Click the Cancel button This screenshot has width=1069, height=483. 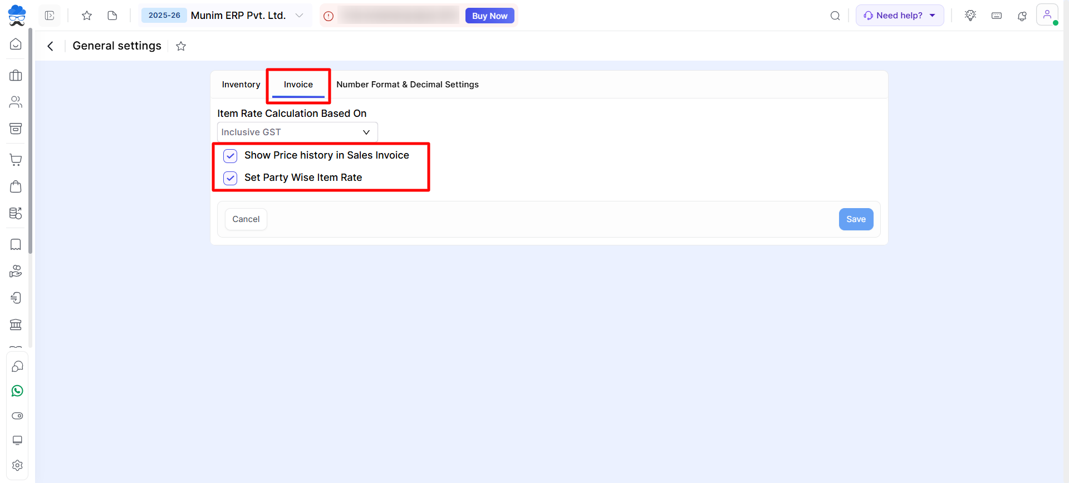[x=246, y=219]
